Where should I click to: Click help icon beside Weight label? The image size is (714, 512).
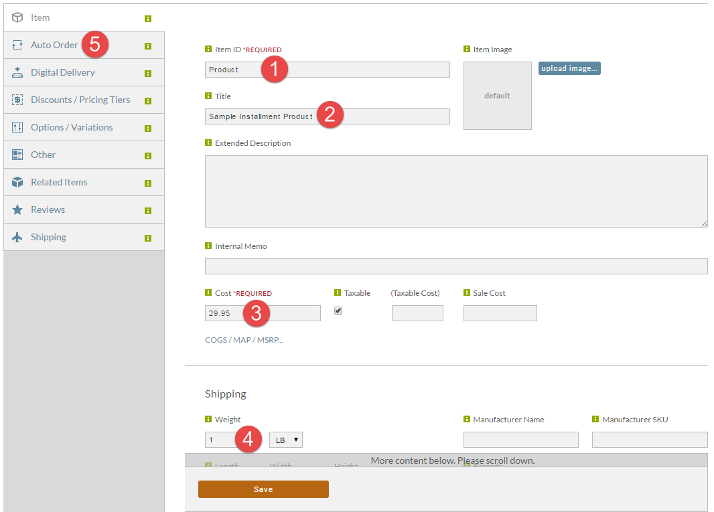coord(208,419)
